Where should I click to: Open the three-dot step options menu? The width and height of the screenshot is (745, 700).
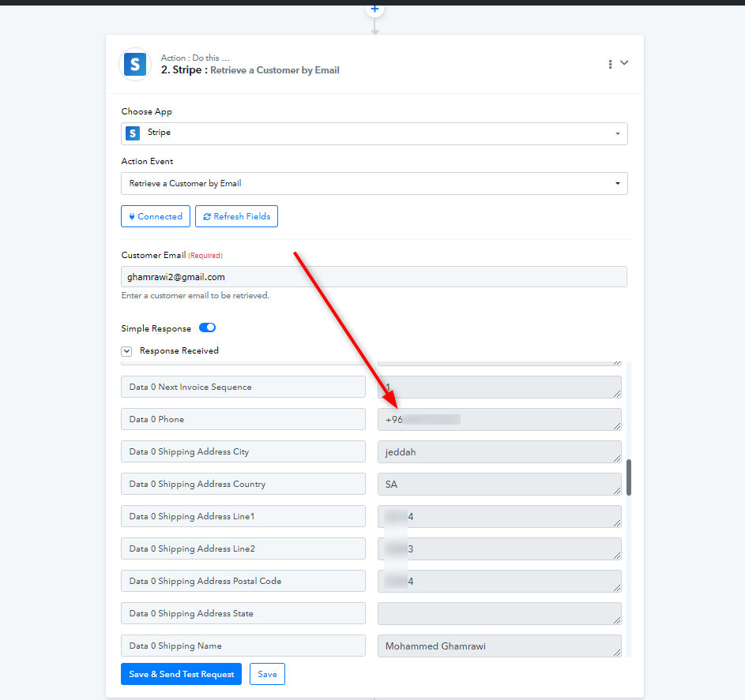(x=610, y=64)
